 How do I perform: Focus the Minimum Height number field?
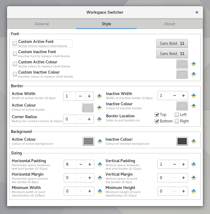click(x=164, y=191)
